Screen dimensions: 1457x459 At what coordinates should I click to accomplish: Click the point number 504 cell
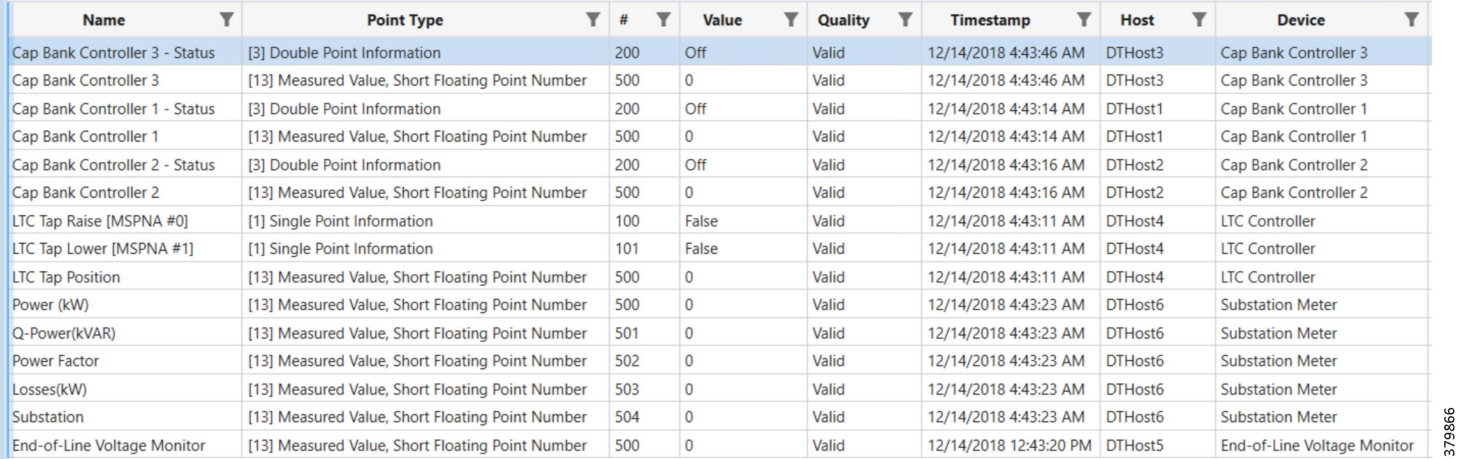(x=626, y=417)
